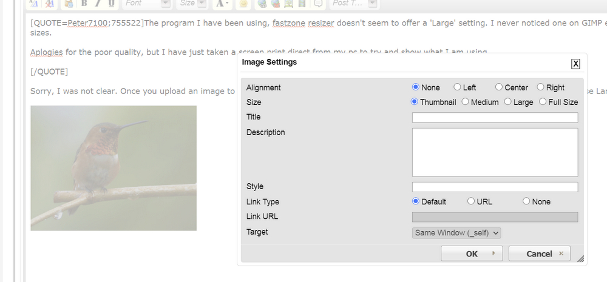This screenshot has height=282, width=607.
Task: Select Left alignment radio button
Action: coord(458,87)
